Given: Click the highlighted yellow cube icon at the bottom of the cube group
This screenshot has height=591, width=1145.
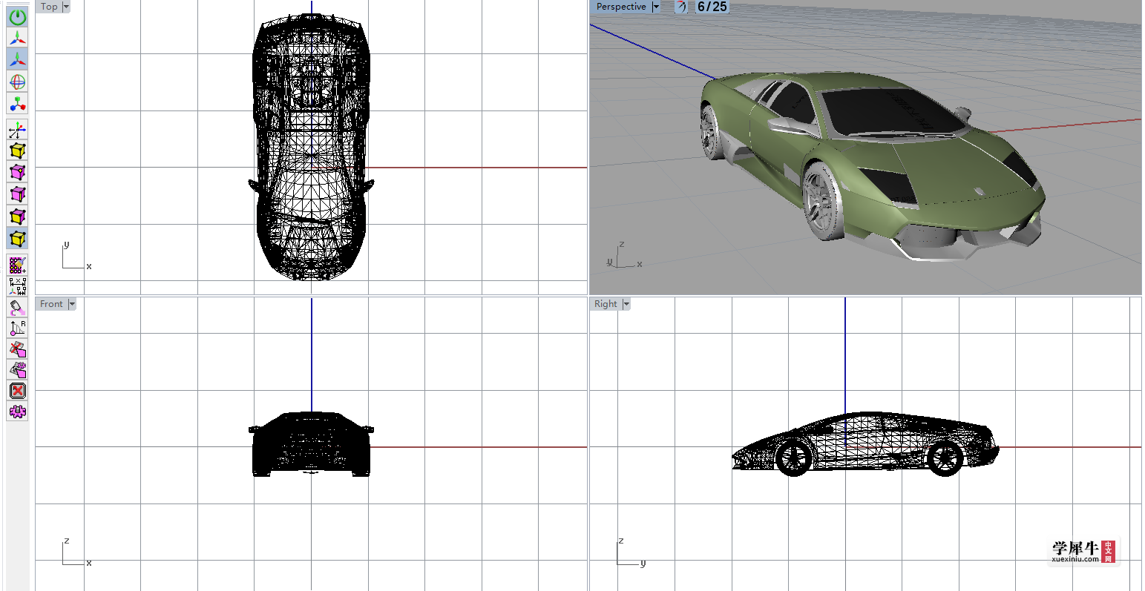Looking at the screenshot, I should coord(18,239).
